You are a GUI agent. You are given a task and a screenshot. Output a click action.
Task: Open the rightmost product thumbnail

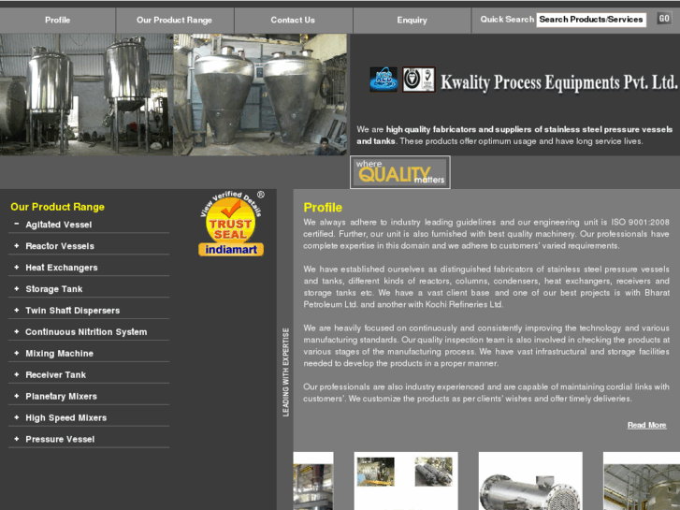pyautogui.click(x=642, y=481)
